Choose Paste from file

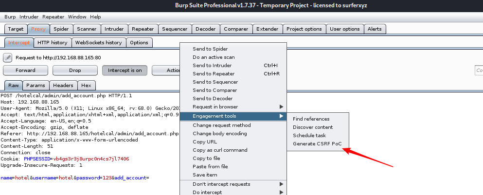tap(233, 167)
